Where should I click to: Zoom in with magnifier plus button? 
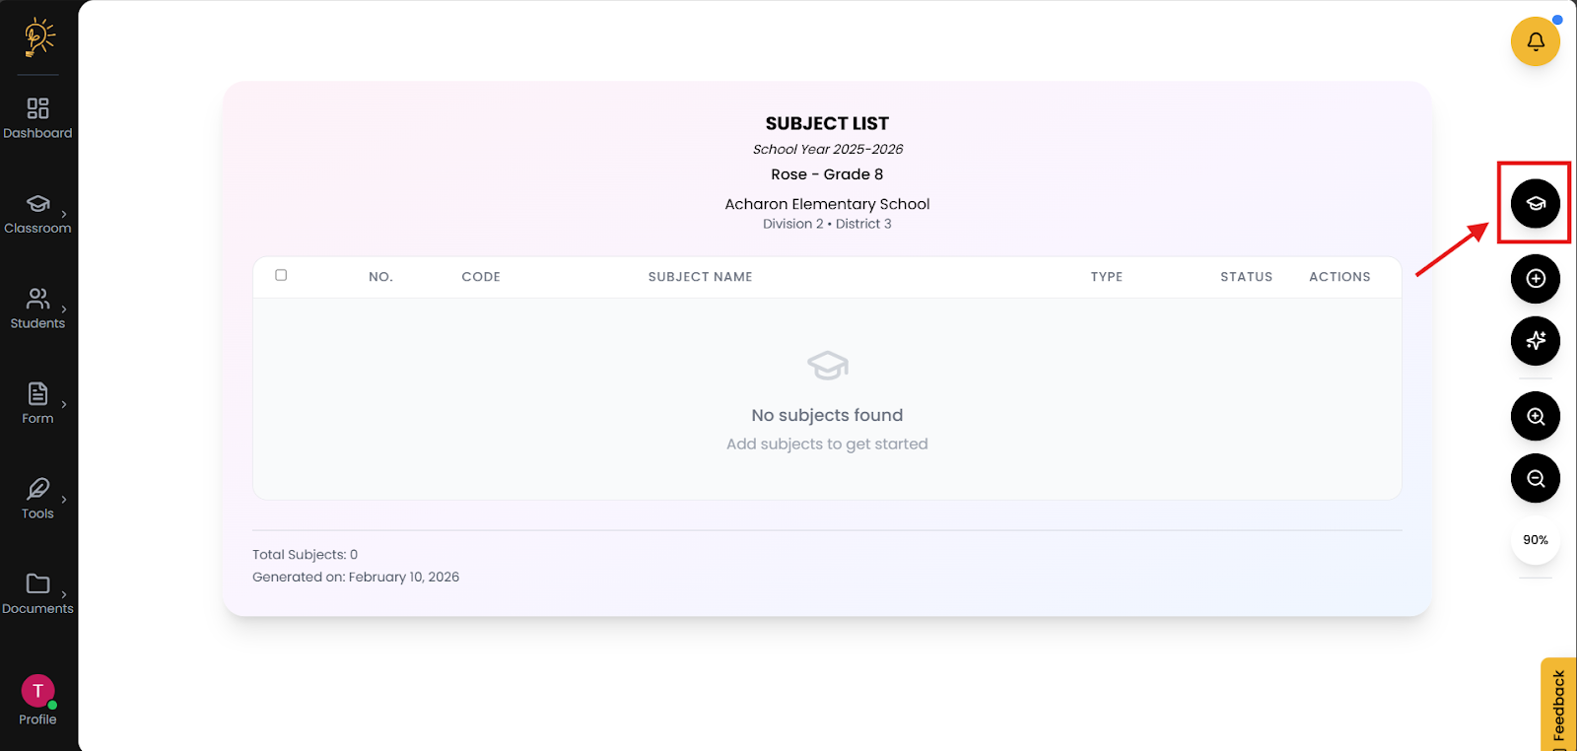click(x=1535, y=416)
